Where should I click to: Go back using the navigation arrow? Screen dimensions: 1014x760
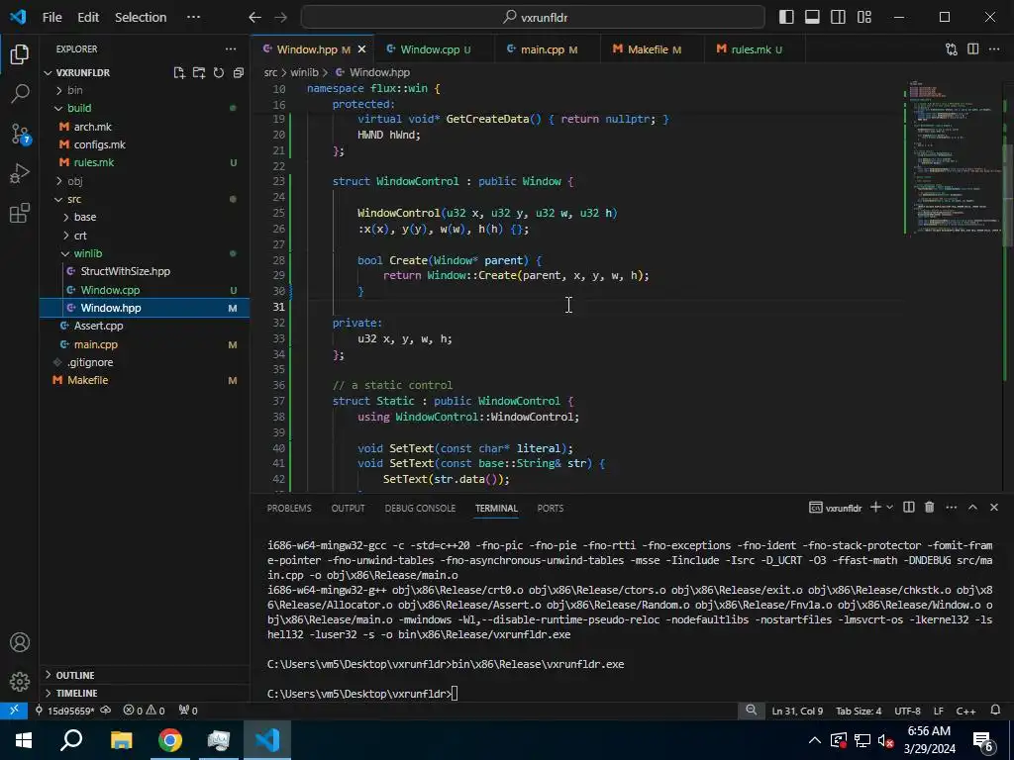pyautogui.click(x=254, y=18)
